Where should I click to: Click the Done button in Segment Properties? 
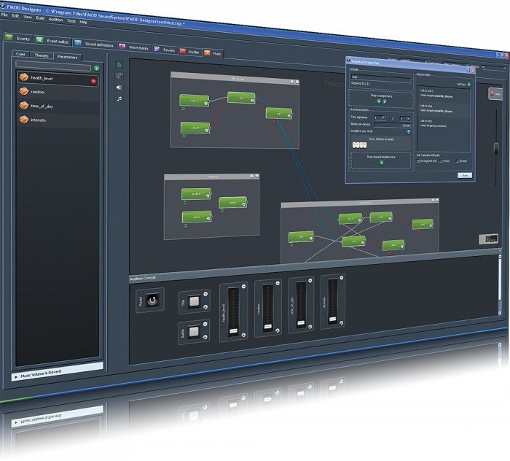[x=465, y=176]
